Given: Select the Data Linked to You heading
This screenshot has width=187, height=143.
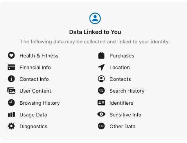Looking at the screenshot, I should tap(95, 32).
